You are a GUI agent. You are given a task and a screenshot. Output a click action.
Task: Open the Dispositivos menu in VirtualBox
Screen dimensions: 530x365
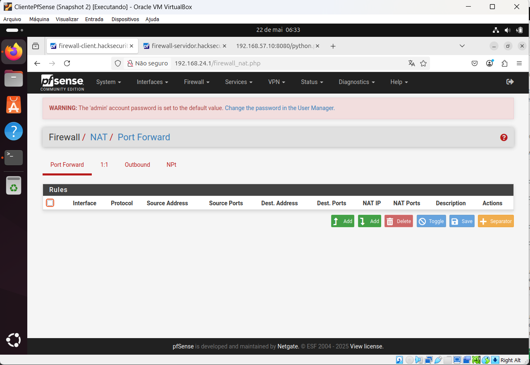point(125,19)
